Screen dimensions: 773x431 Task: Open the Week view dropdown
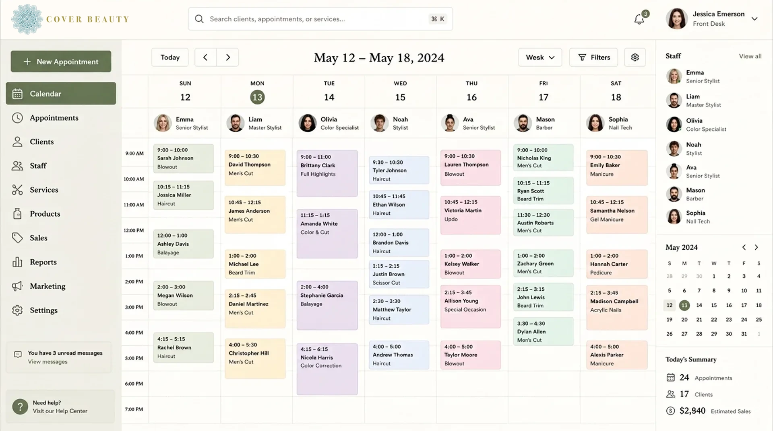click(540, 57)
